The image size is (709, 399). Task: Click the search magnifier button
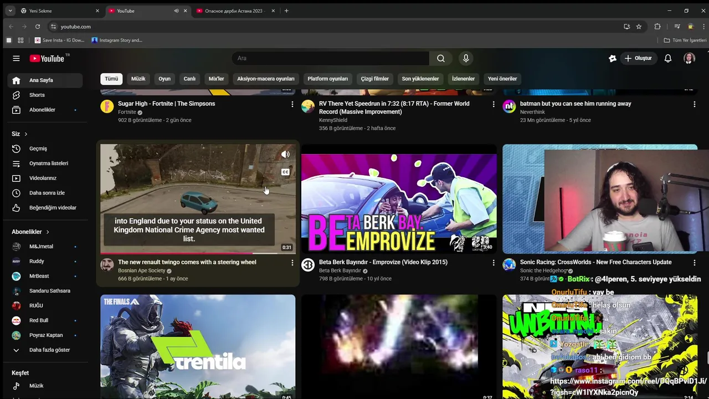coord(440,58)
